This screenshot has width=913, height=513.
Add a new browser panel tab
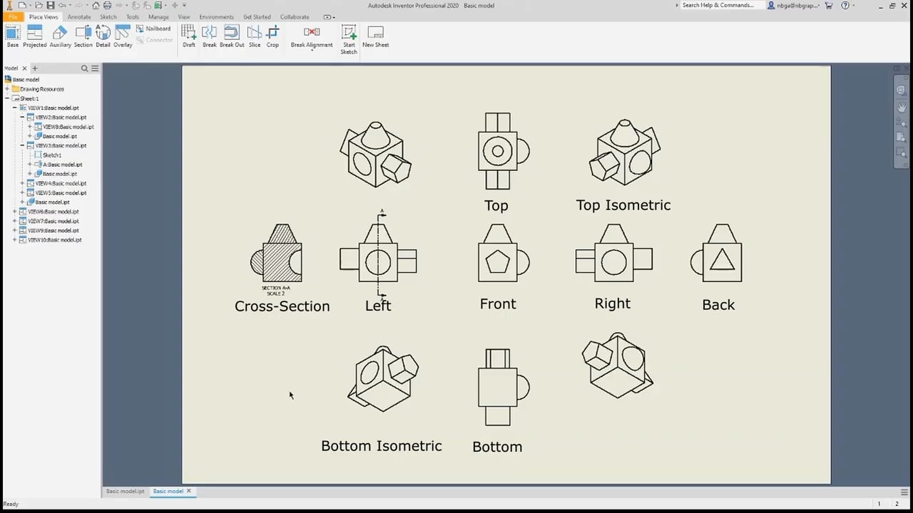34,68
